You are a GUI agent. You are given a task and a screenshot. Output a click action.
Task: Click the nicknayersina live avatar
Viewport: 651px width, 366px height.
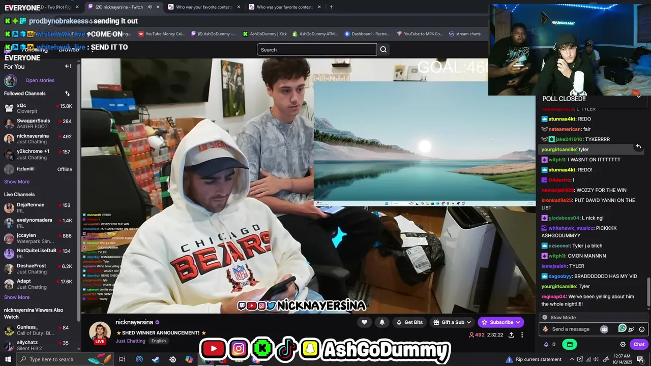(100, 333)
